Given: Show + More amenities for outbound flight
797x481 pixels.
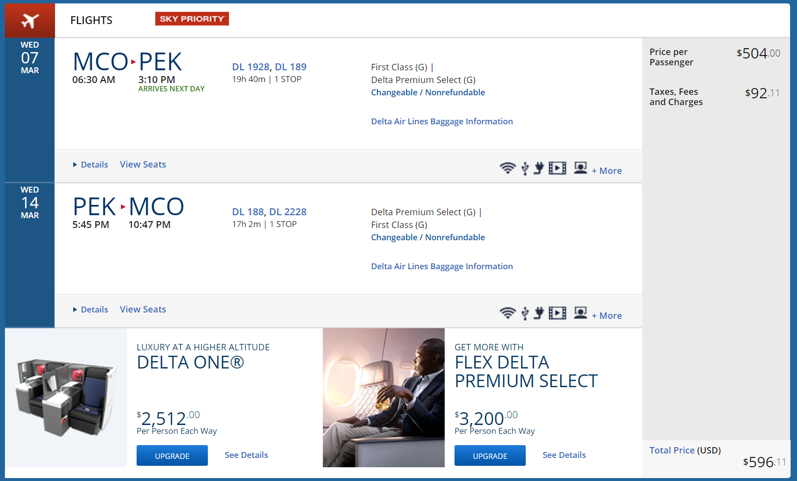Looking at the screenshot, I should (x=607, y=171).
